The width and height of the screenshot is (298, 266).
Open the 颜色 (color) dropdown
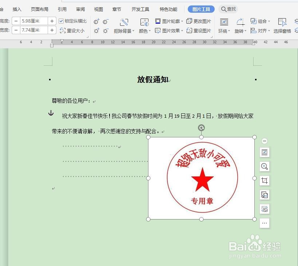click(x=144, y=31)
